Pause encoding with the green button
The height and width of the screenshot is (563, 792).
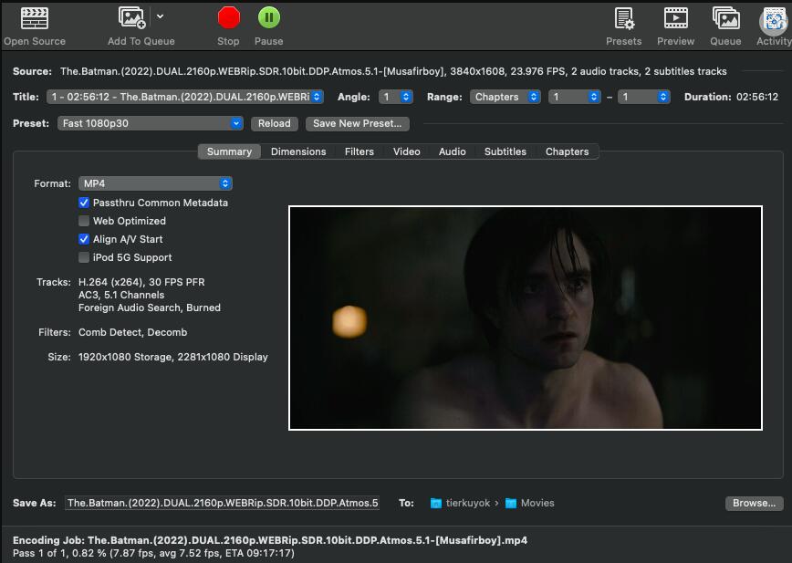click(268, 17)
